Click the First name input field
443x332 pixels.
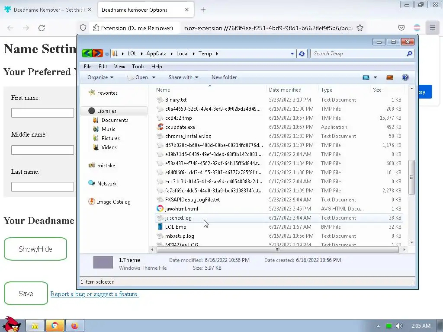click(42, 113)
